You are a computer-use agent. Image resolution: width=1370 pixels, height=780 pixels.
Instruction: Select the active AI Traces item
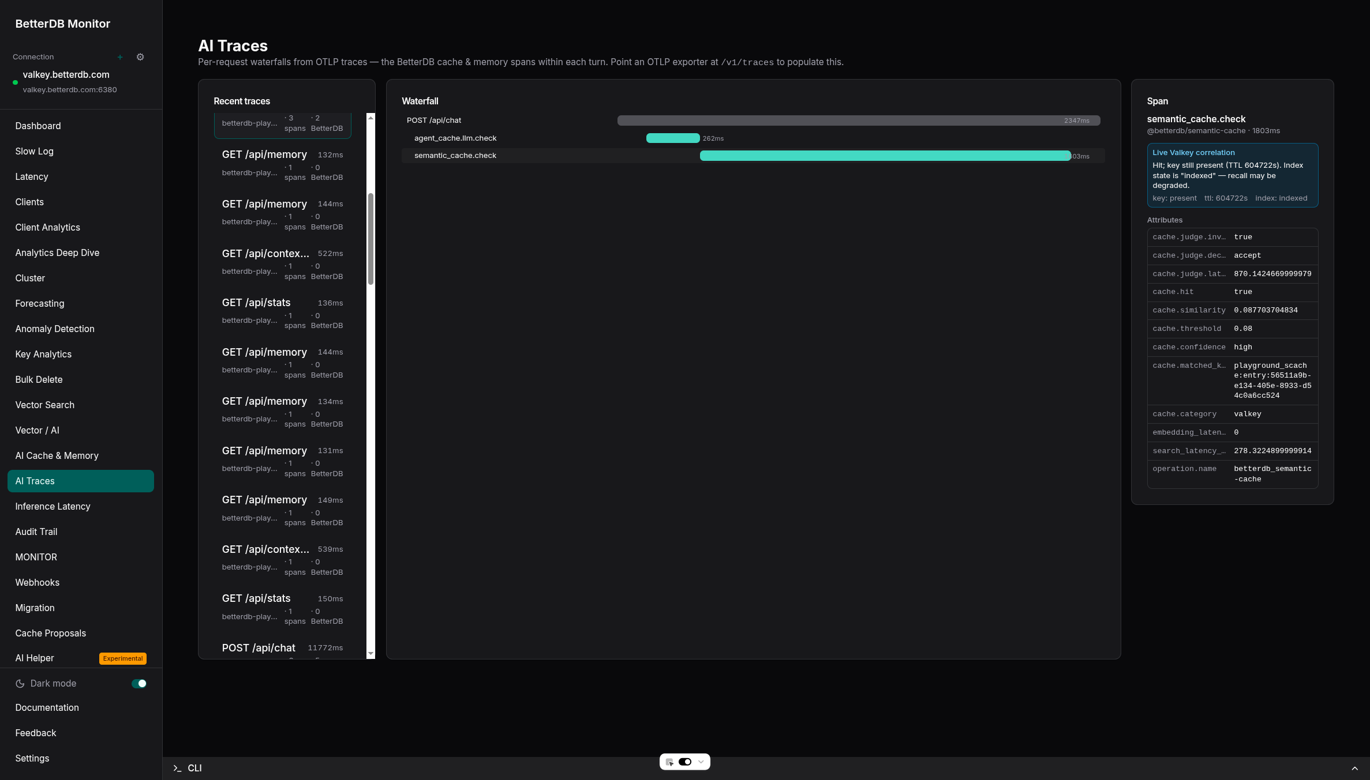(x=81, y=481)
